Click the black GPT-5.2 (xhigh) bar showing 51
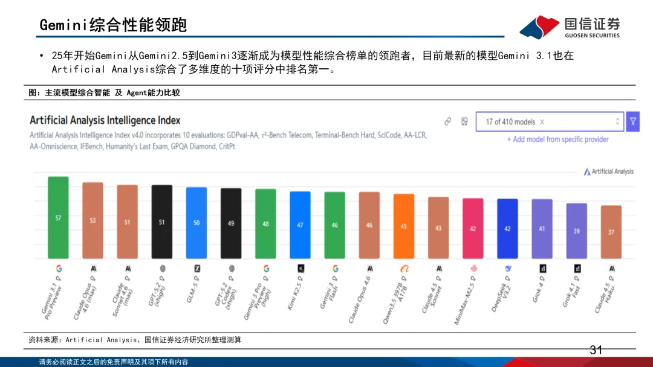Viewport: 653px width, 367px height. 162,222
